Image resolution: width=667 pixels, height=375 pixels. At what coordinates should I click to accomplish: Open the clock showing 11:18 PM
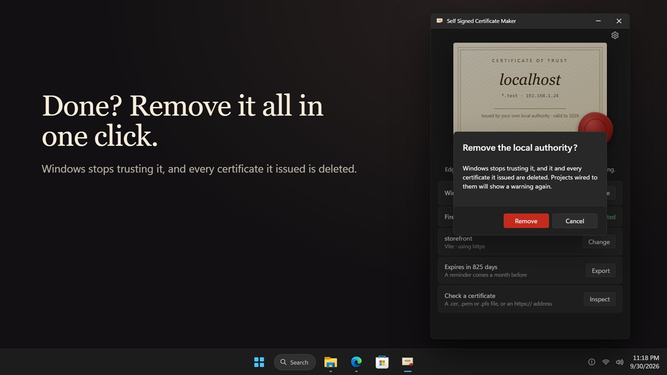(x=645, y=362)
